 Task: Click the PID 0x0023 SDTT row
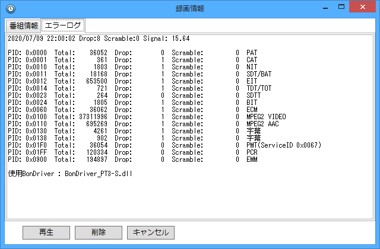tap(134, 95)
